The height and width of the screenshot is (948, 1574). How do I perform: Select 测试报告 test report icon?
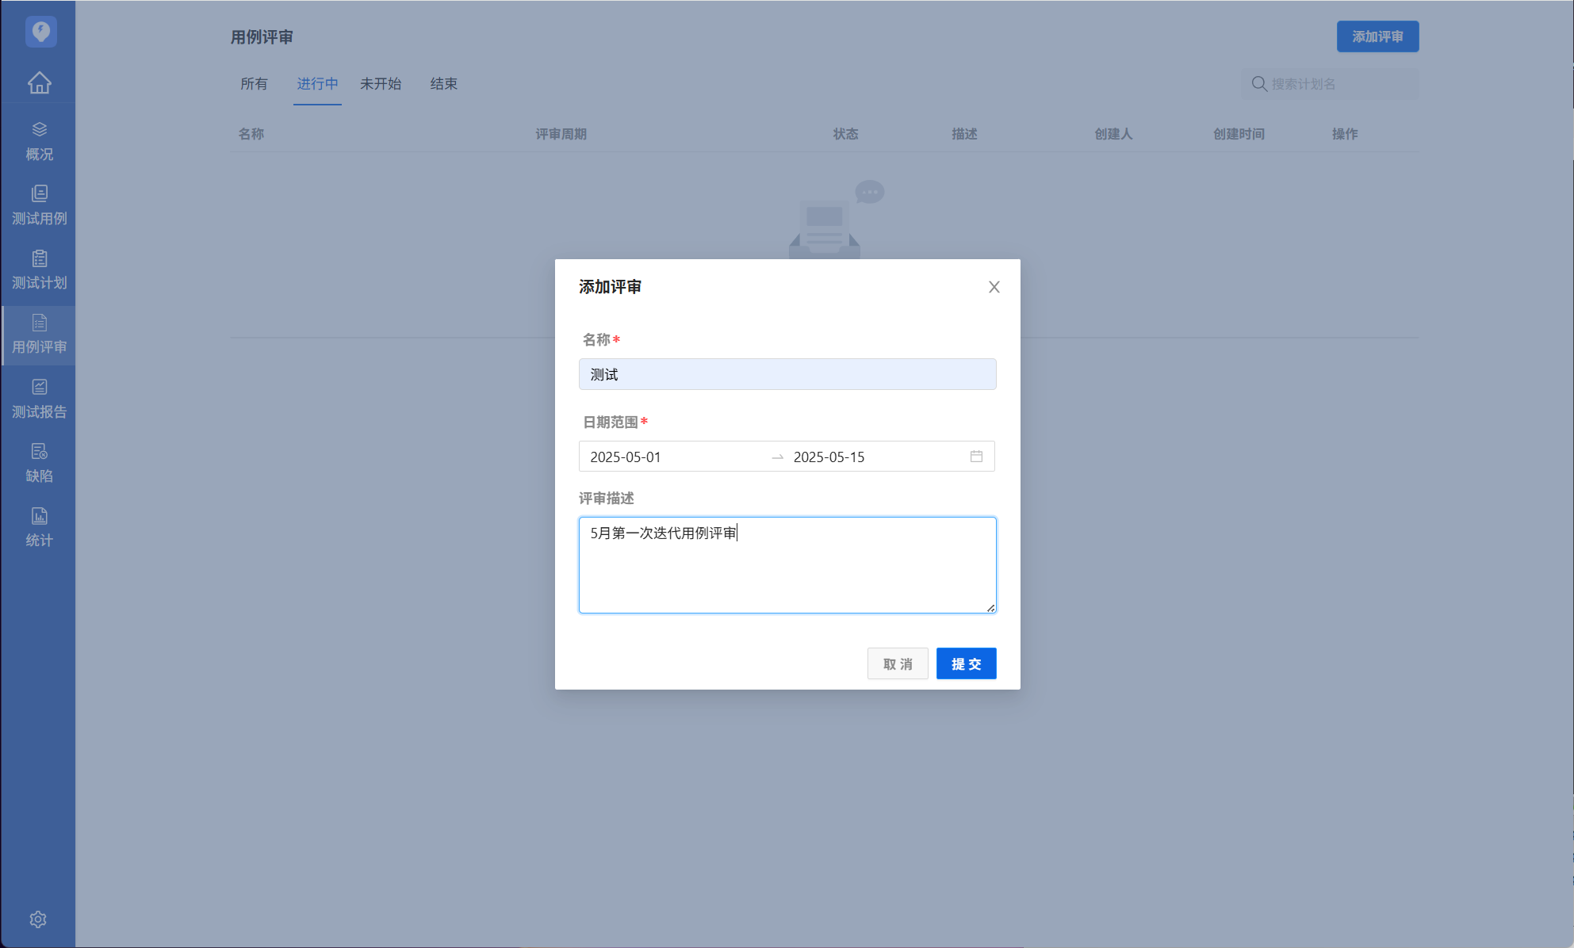[39, 399]
